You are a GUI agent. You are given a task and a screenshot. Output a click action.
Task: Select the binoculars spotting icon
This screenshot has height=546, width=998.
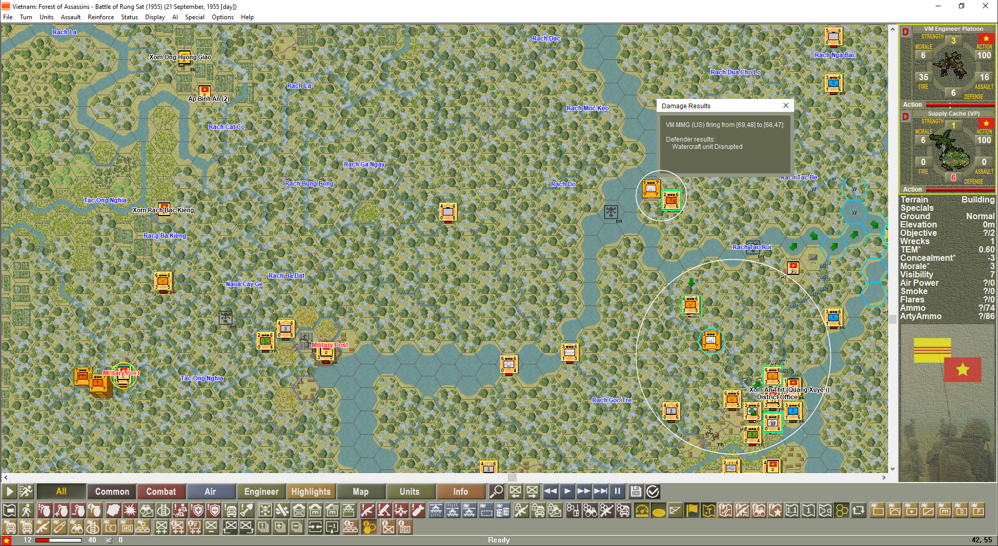click(147, 511)
